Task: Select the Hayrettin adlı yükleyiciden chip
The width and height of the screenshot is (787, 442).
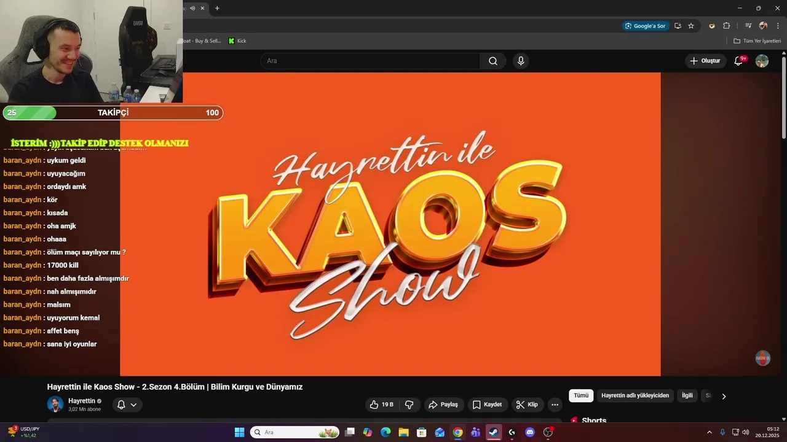Action: click(635, 396)
